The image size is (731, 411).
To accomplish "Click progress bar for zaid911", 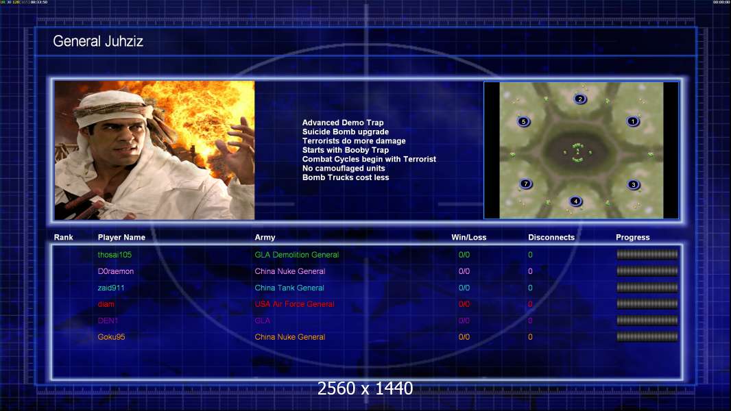I will pos(647,287).
